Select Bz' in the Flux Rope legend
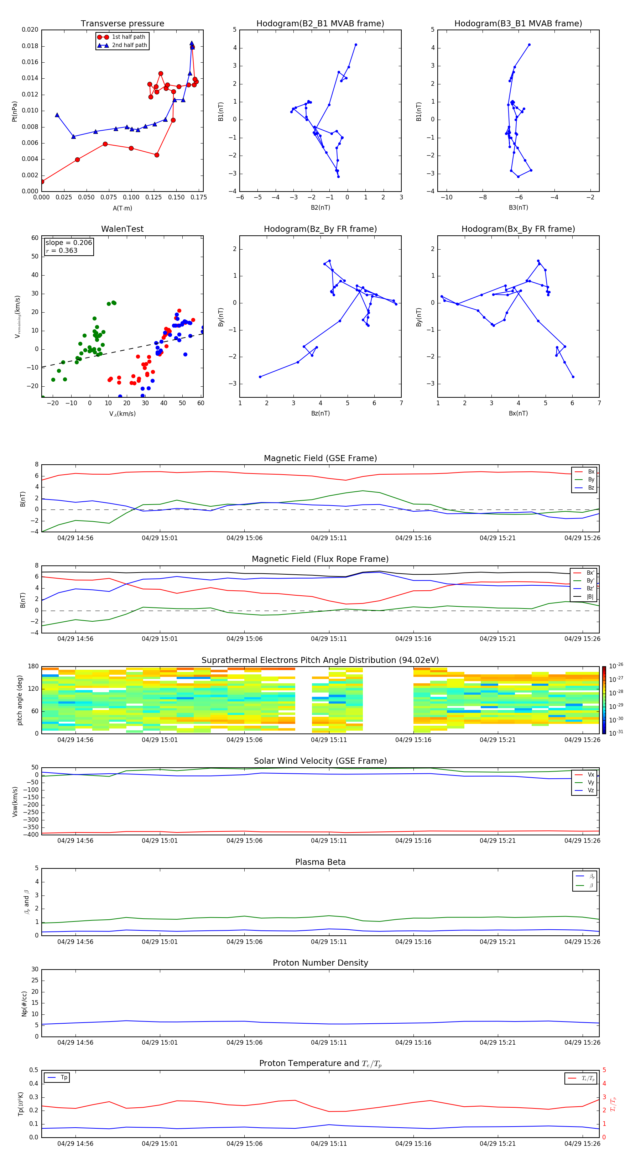The image size is (641, 1175). pos(584,589)
